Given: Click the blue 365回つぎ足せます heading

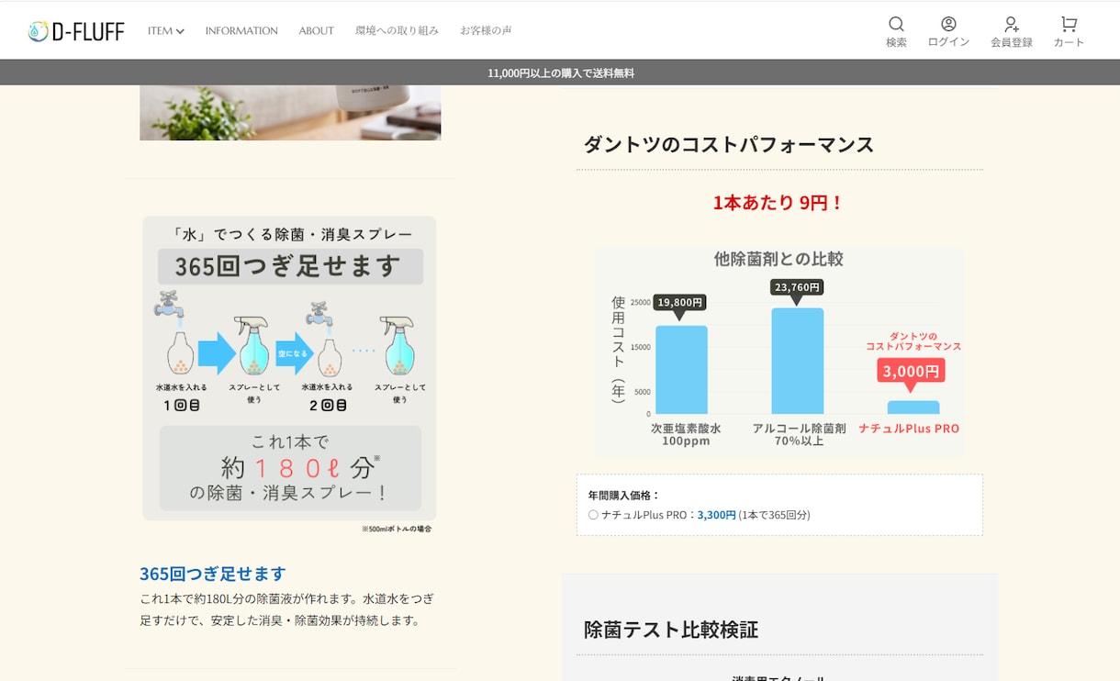Looking at the screenshot, I should [x=213, y=574].
